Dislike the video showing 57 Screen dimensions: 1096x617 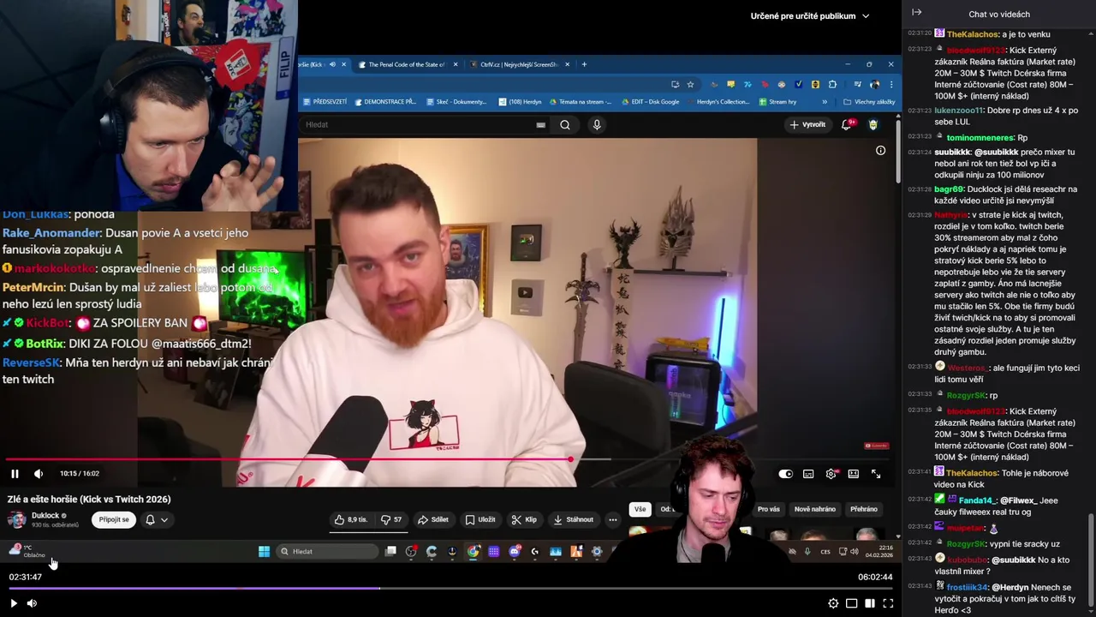pos(391,519)
